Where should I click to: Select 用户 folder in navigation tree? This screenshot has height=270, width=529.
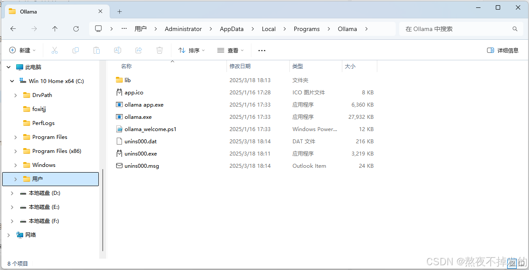pos(51,179)
